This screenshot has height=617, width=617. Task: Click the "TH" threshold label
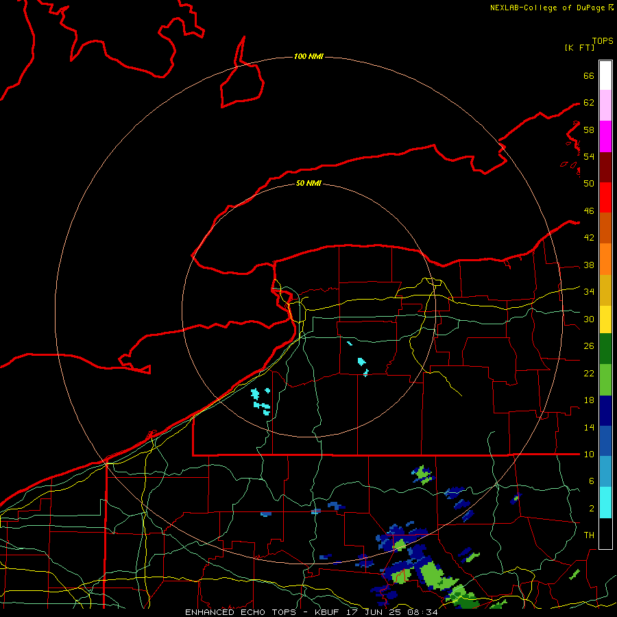589,535
